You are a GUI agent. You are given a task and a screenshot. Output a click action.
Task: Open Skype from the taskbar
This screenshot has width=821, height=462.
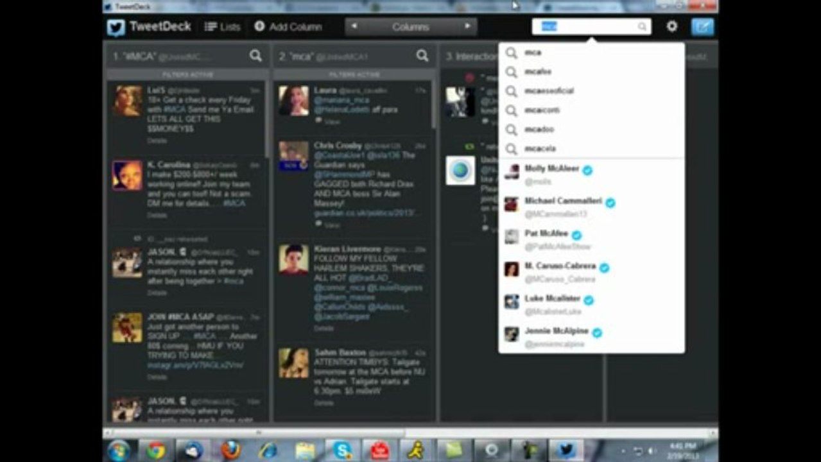342,450
